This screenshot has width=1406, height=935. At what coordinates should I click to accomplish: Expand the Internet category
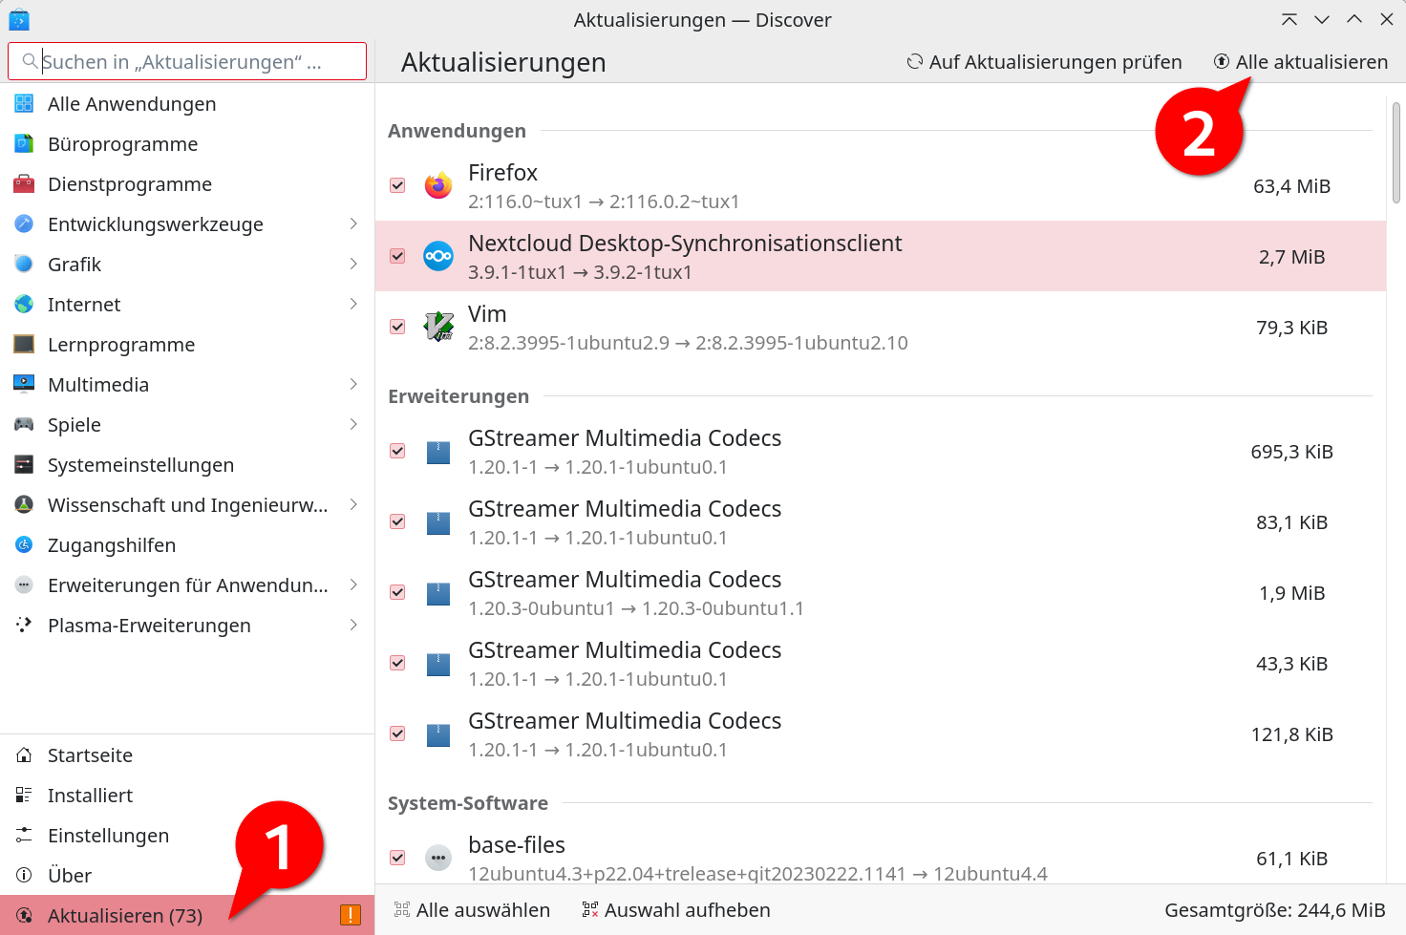coord(354,304)
